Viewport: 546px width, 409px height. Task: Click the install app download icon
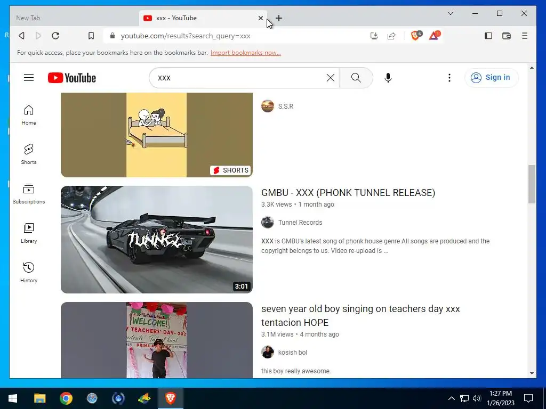point(374,36)
